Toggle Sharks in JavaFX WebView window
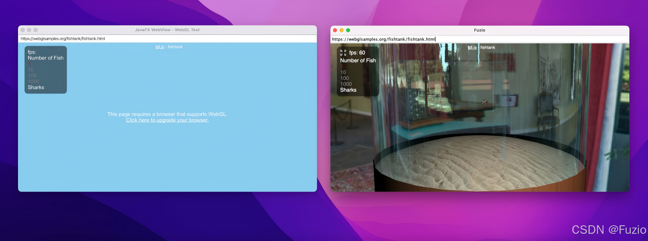The height and width of the screenshot is (241, 648). [x=36, y=87]
